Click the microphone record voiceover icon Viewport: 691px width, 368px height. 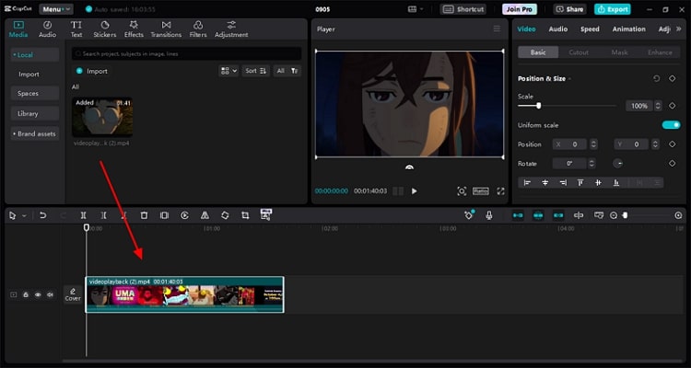pos(489,215)
